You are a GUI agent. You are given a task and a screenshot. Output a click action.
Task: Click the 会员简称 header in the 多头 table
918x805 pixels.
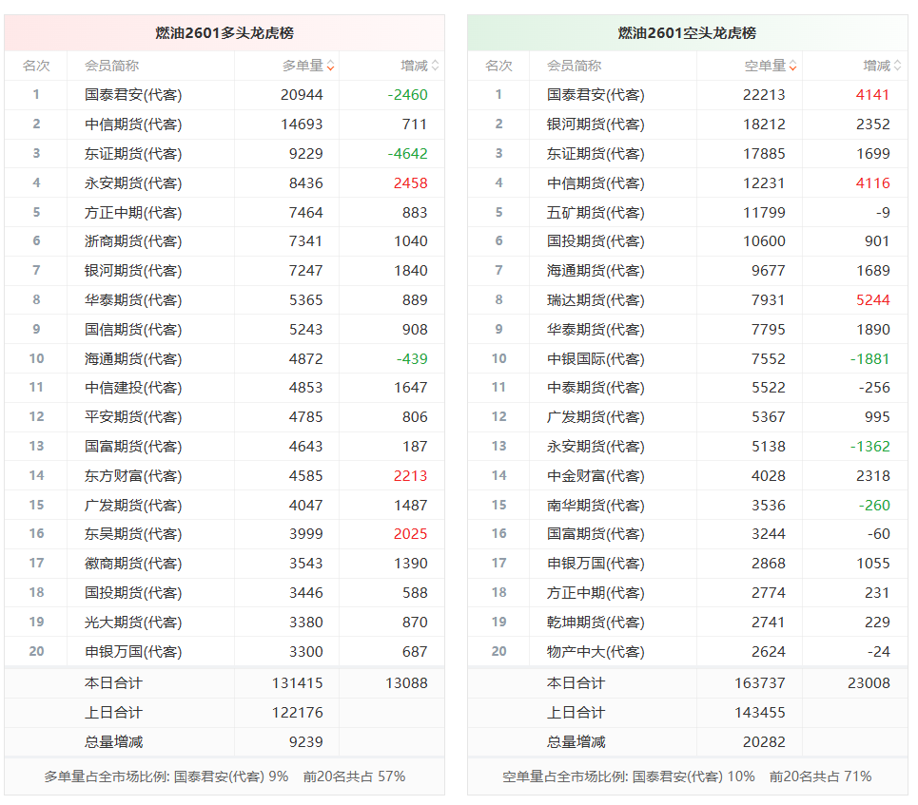coord(111,67)
